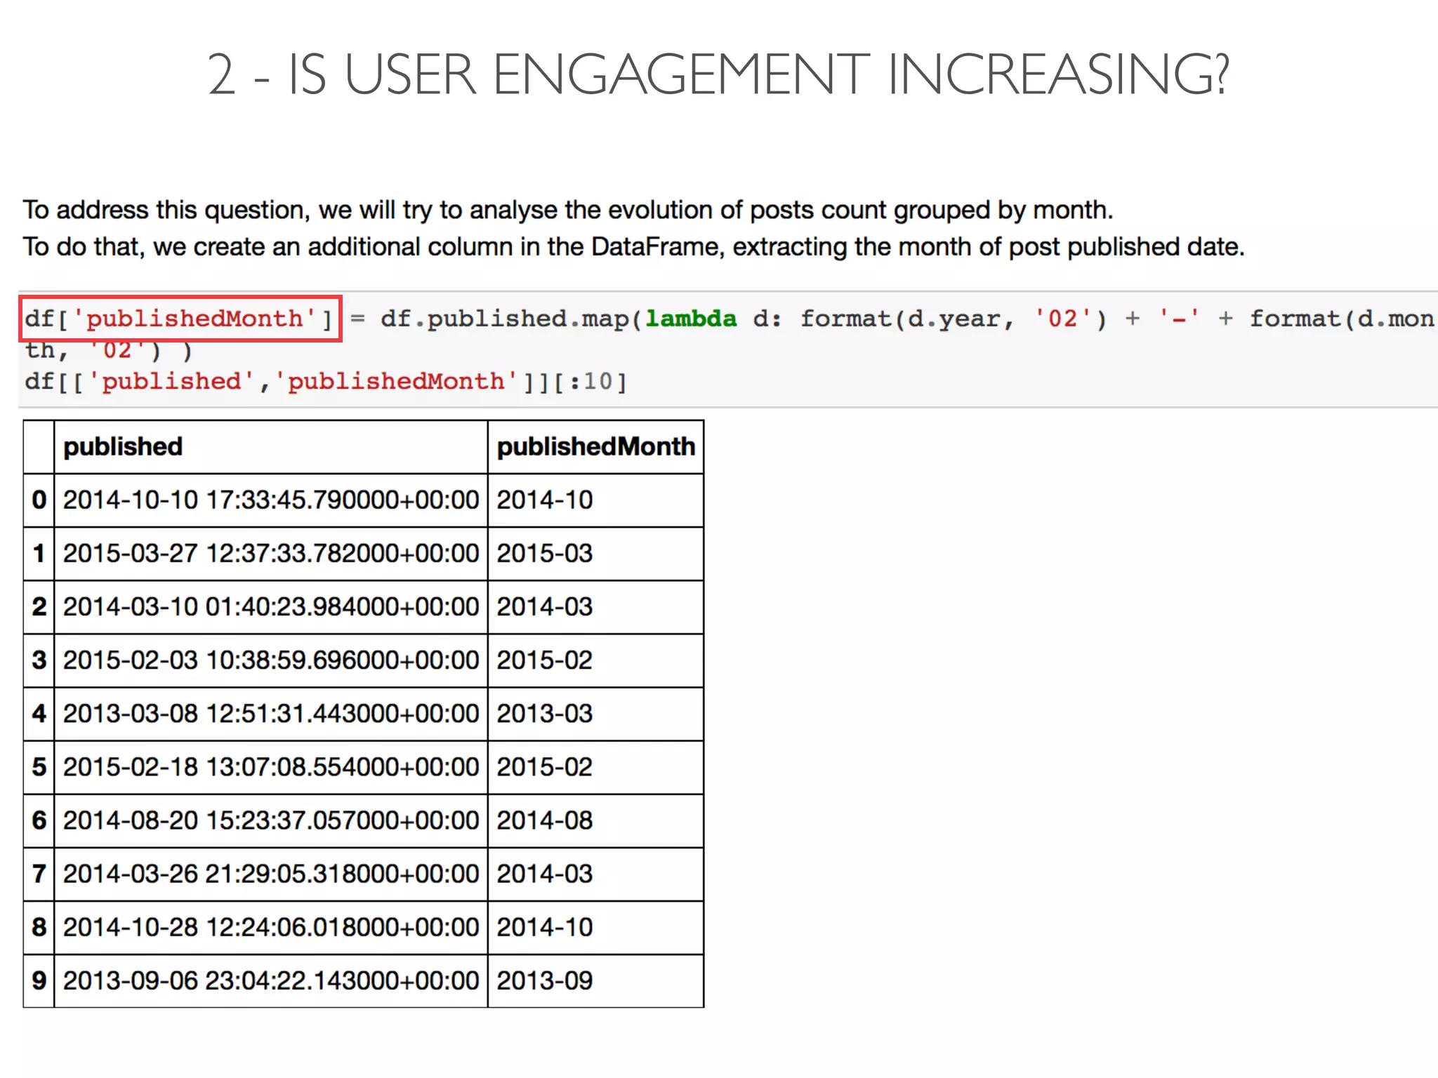Click the 'publishedMonth' column header
This screenshot has width=1438, height=1078.
(595, 447)
